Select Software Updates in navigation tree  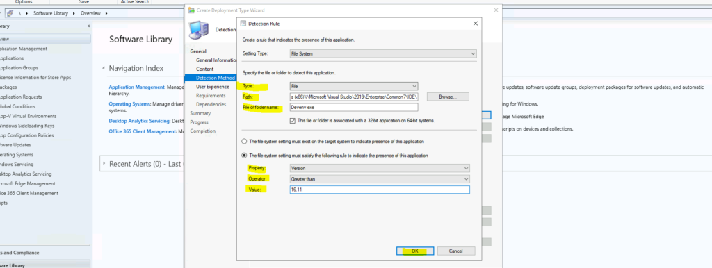(x=15, y=145)
